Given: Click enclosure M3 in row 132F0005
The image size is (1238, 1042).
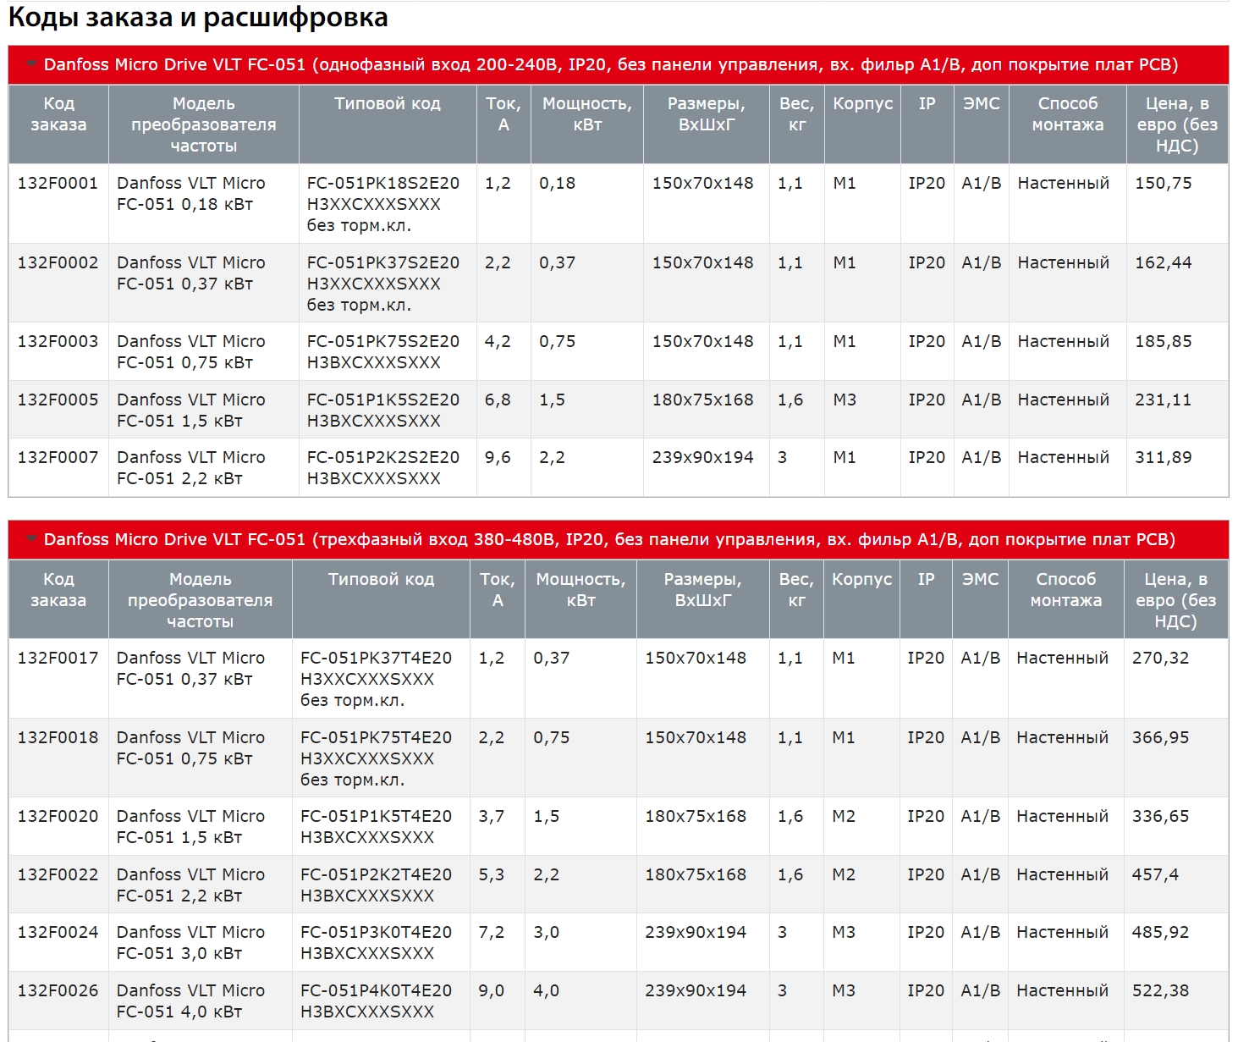Looking at the screenshot, I should pos(845,400).
